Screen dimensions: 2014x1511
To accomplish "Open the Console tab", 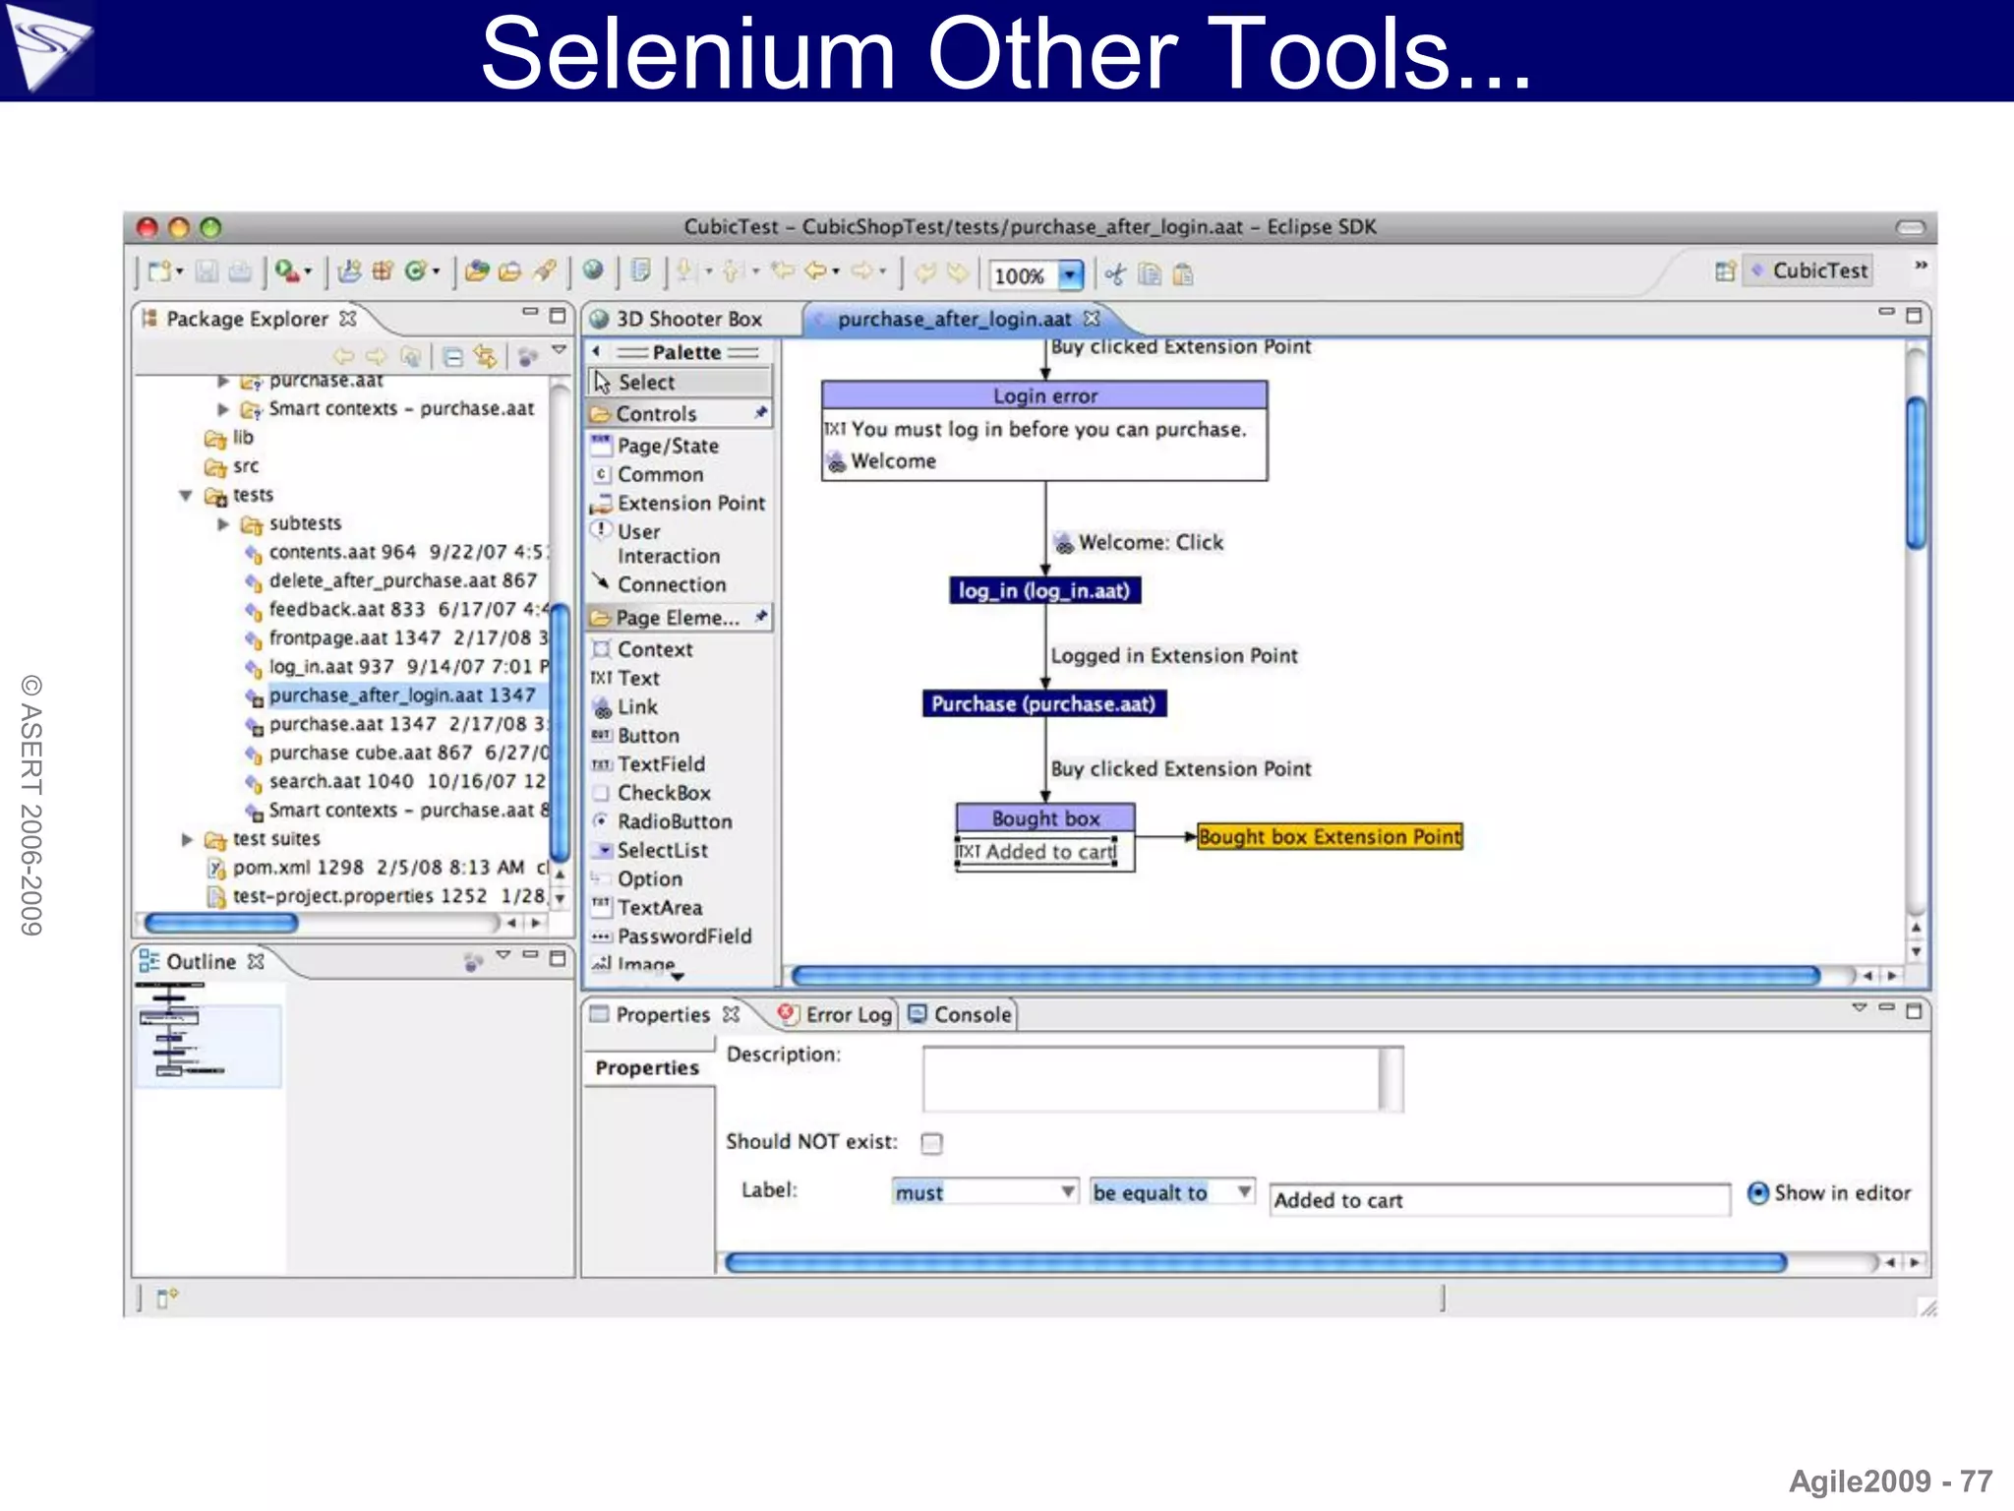I will pyautogui.click(x=960, y=1014).
